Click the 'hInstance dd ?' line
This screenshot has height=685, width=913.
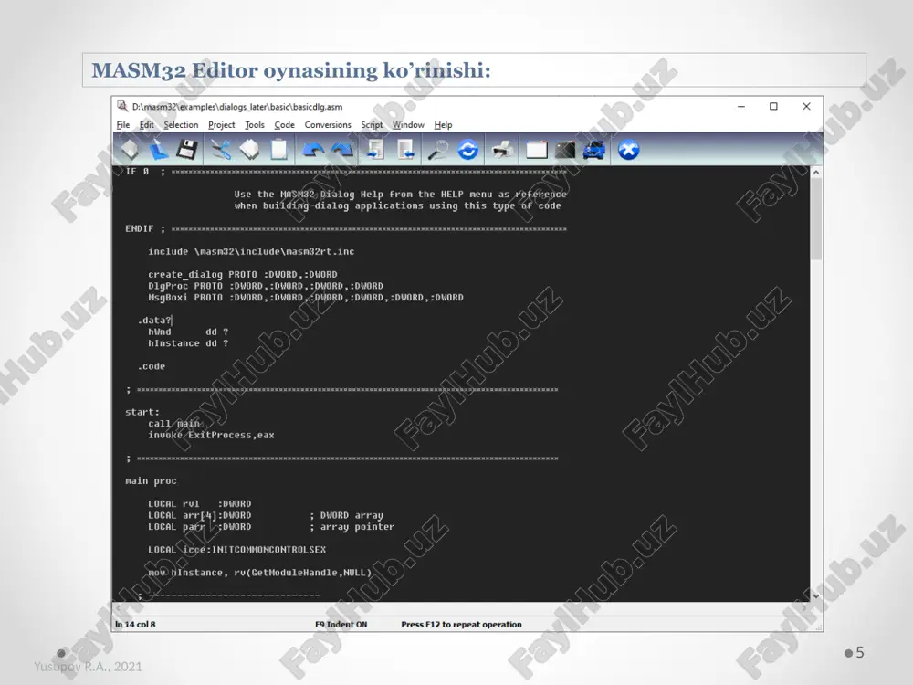click(x=188, y=343)
